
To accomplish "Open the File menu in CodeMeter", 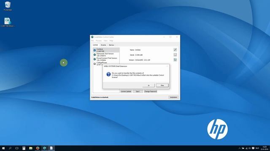I will 92,41.
